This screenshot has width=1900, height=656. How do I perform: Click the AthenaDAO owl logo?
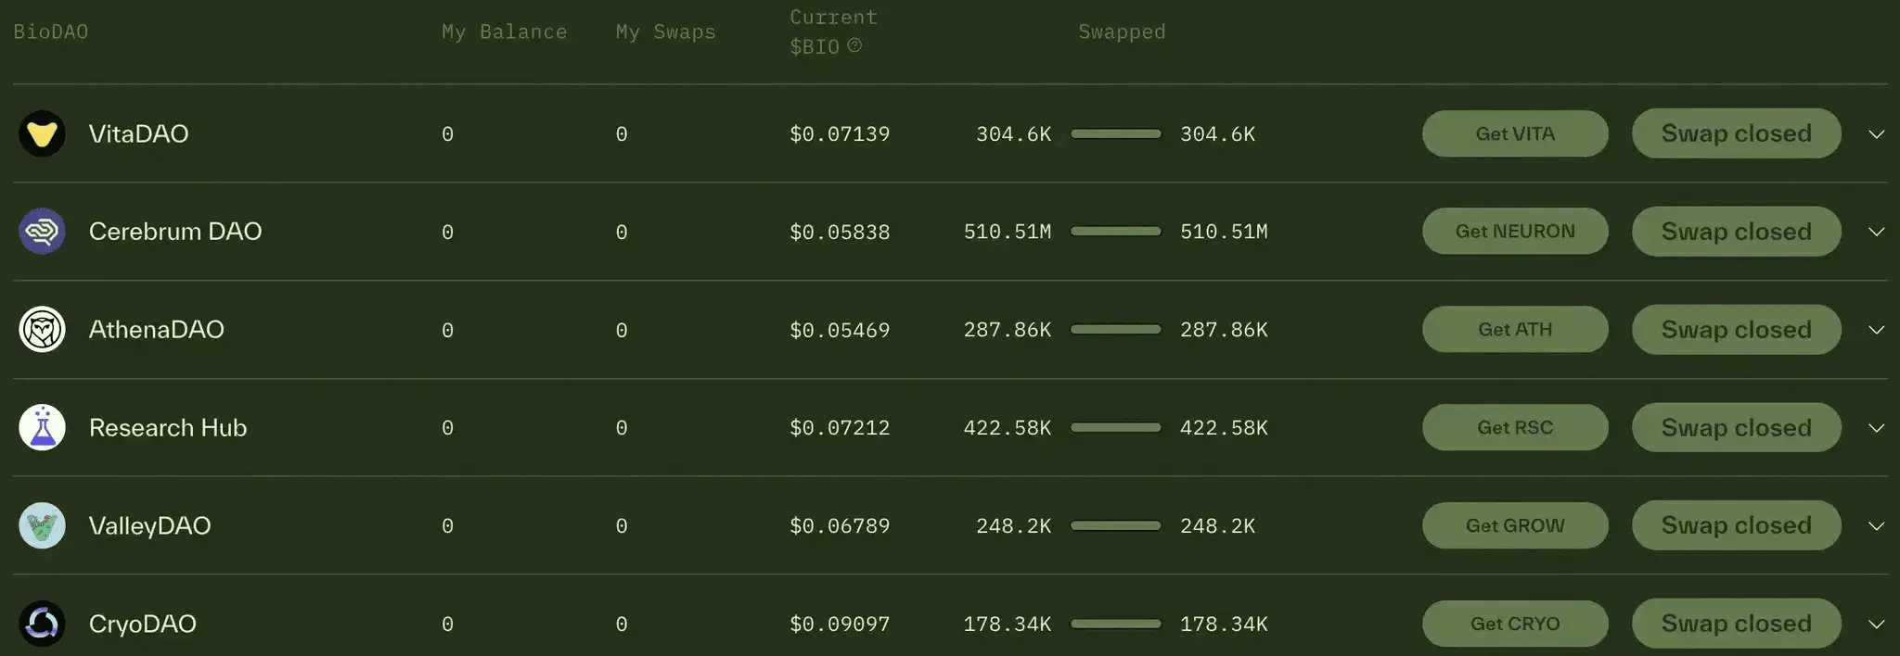coord(42,329)
